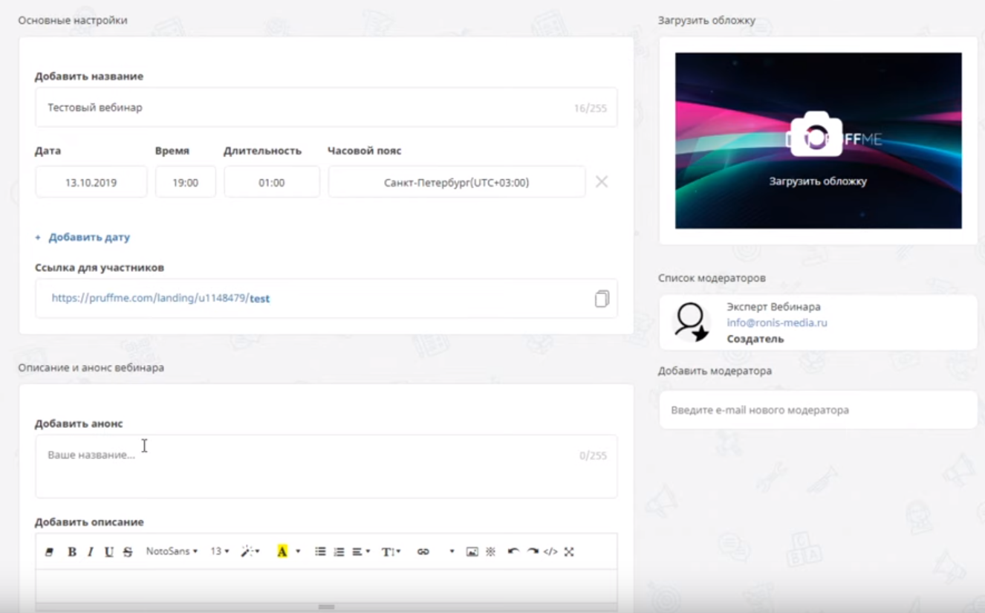Click the Загрузить обложку cover thumbnail
This screenshot has width=985, height=613.
pyautogui.click(x=818, y=140)
